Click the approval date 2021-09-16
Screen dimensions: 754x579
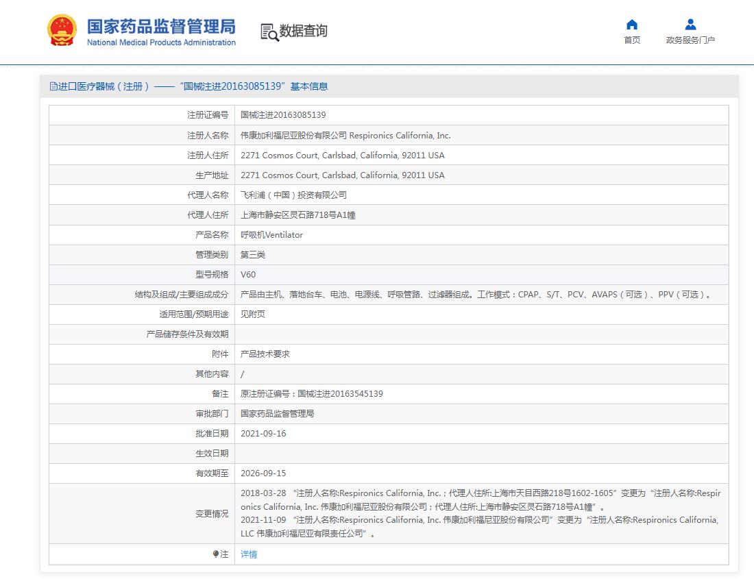point(263,434)
